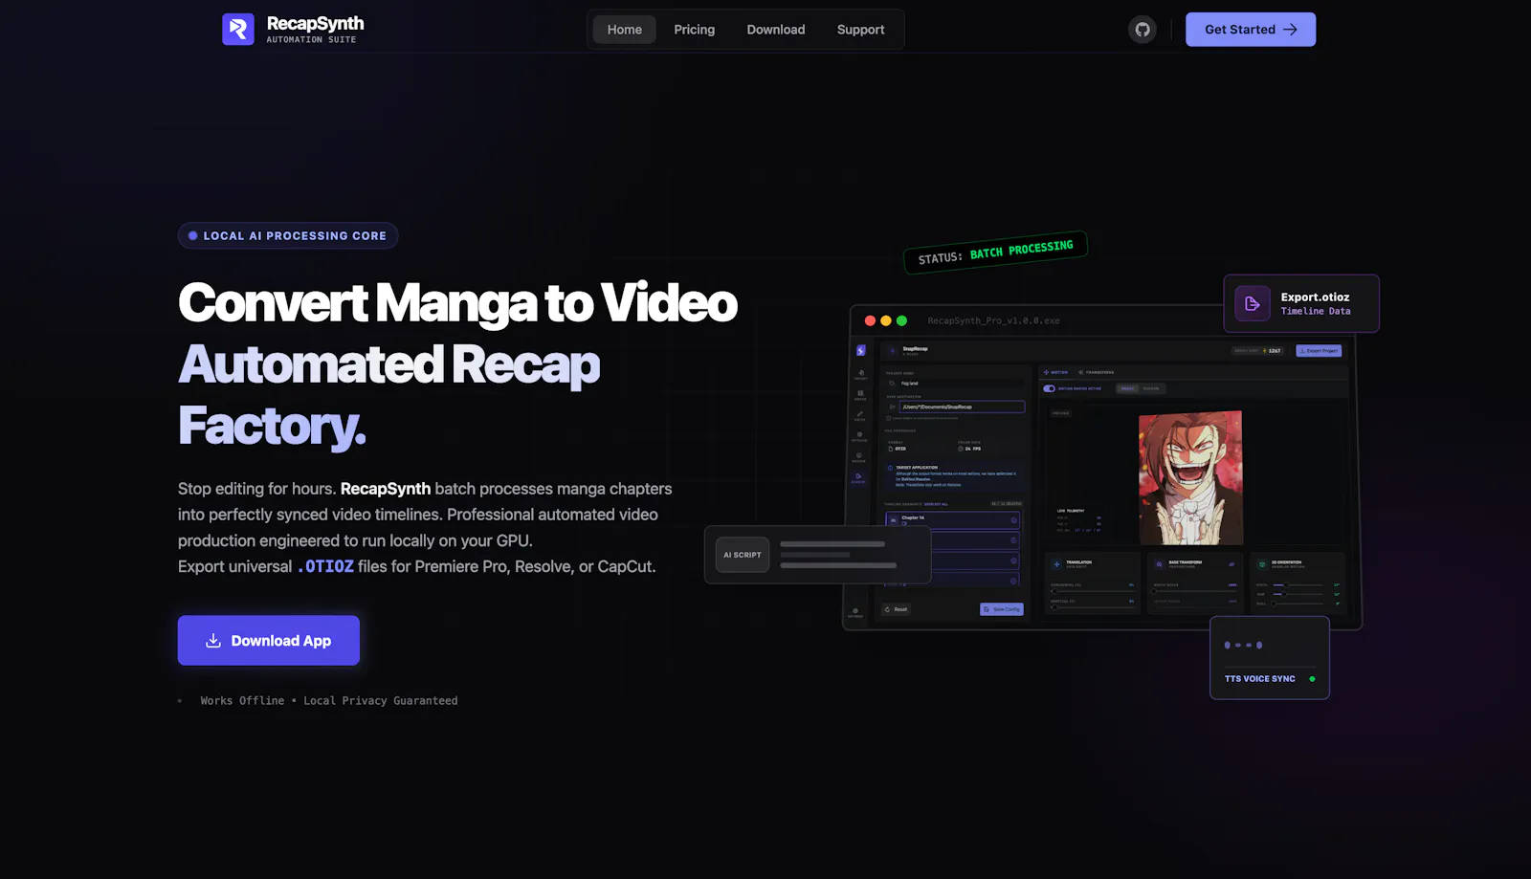Click tag icon beside Fog land field

pos(892,384)
